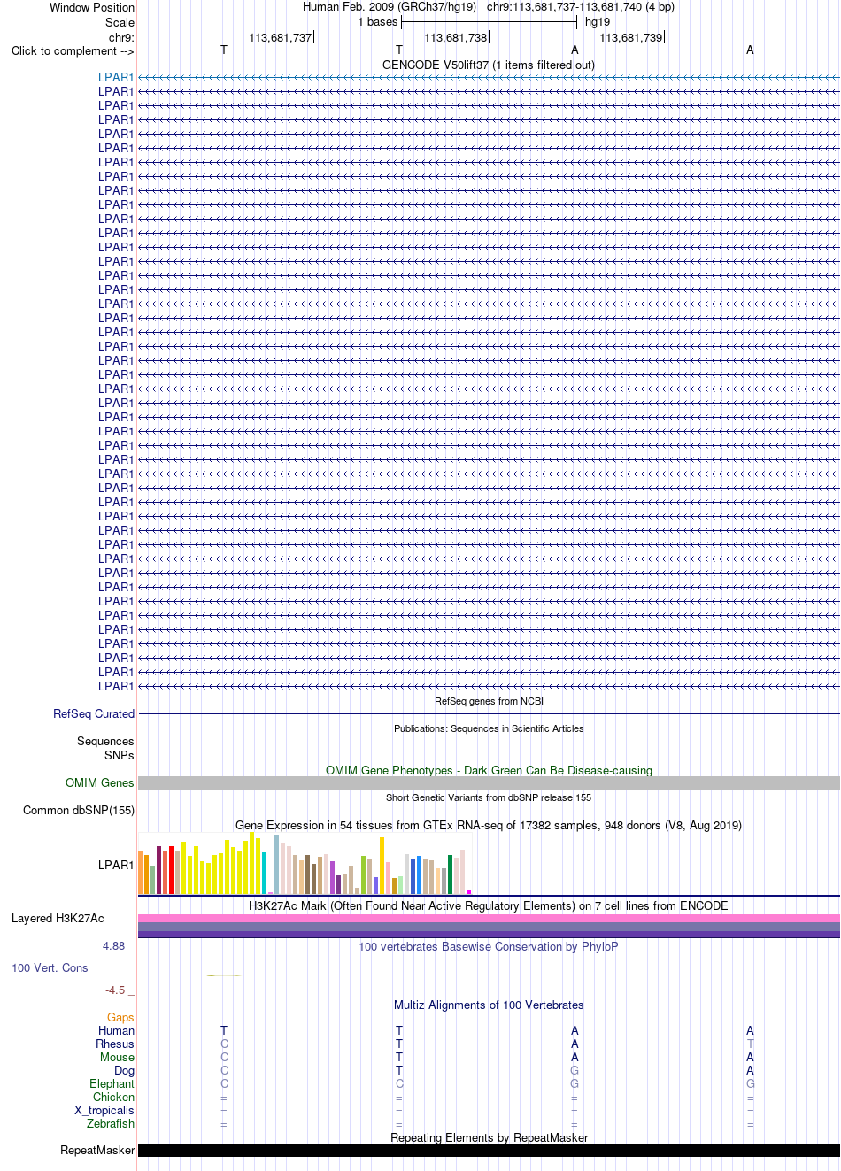Open 'Repeating Elements by RepeatMasker' title

[x=489, y=1137]
